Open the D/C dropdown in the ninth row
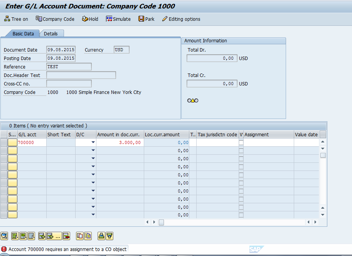This screenshot has width=352, height=256. point(93,207)
